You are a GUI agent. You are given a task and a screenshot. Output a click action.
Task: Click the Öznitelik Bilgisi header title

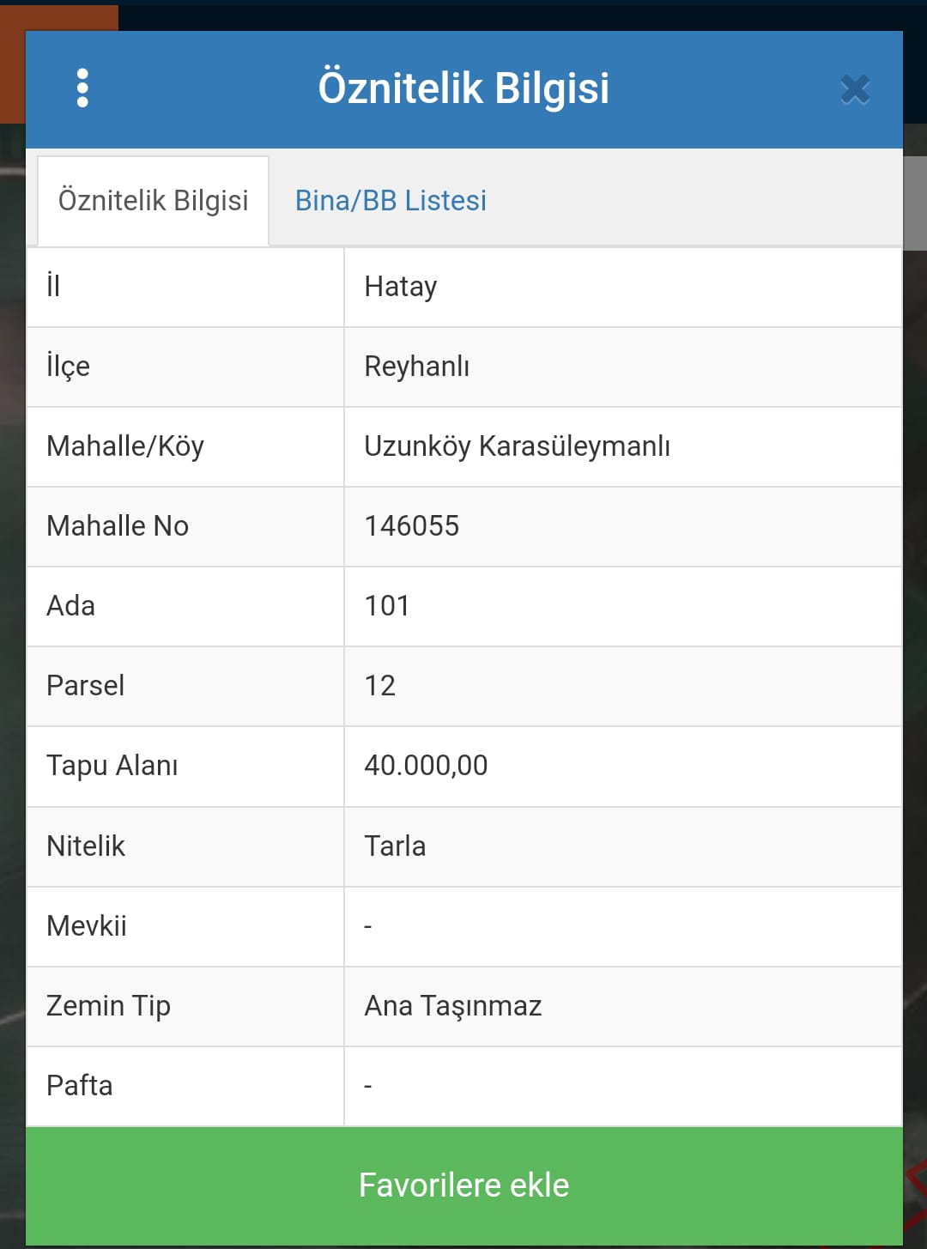(x=463, y=88)
